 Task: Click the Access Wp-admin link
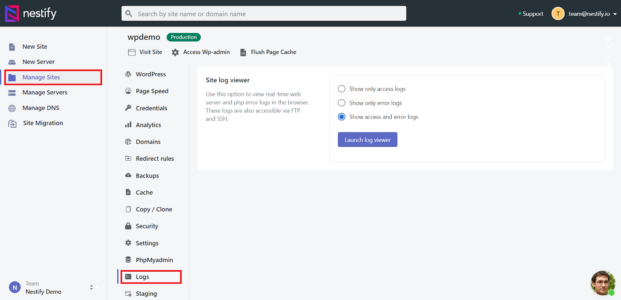coord(206,52)
